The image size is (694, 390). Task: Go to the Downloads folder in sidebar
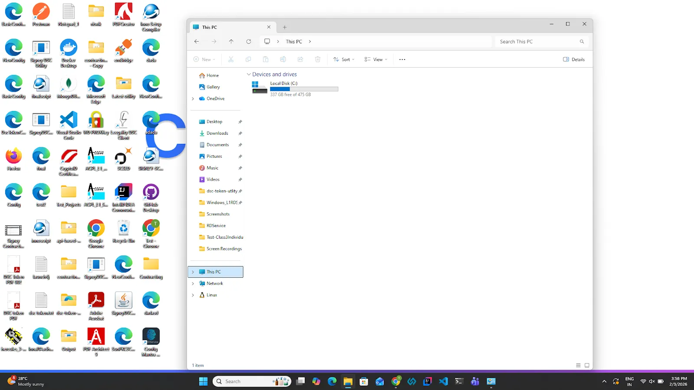217,133
